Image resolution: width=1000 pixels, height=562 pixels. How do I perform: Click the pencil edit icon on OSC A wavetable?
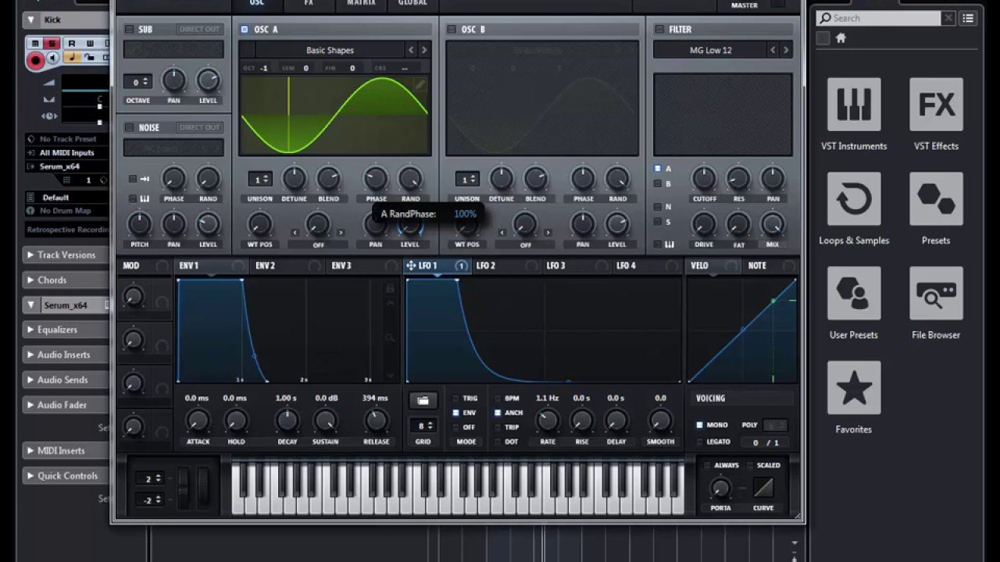420,84
